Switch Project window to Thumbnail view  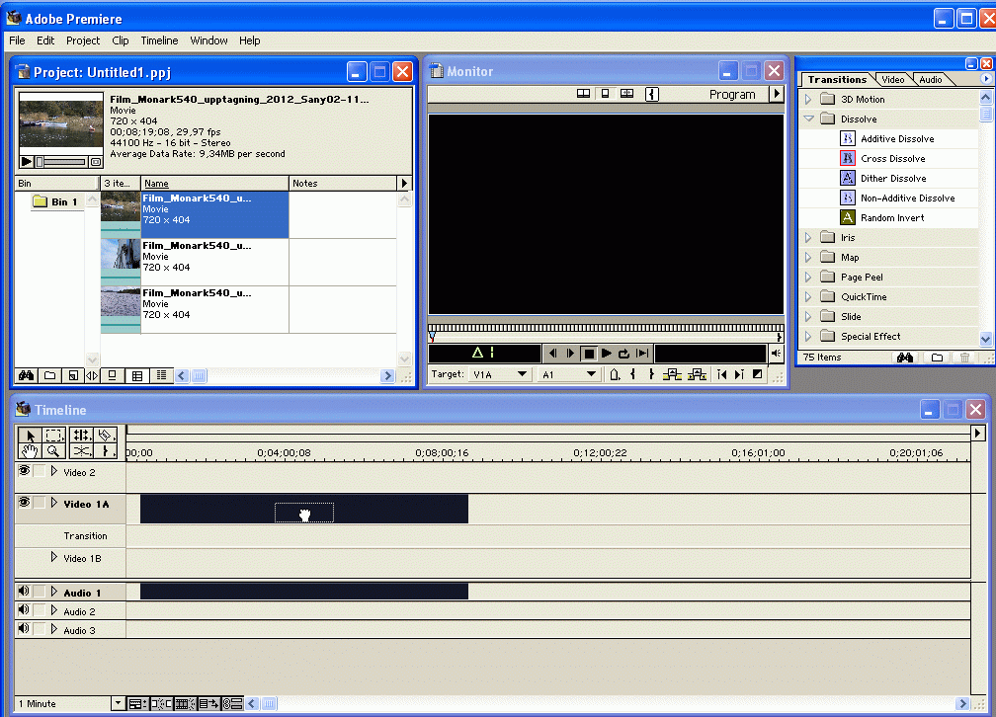137,375
